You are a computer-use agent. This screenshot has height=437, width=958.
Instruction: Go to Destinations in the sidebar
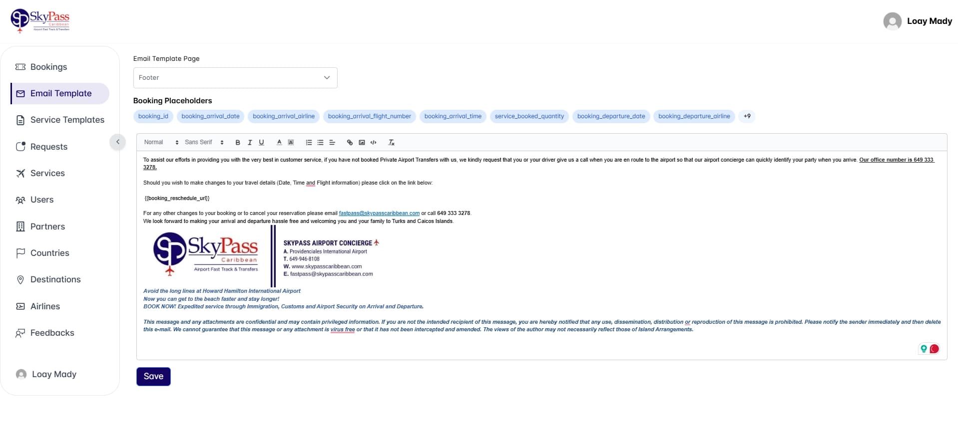[60, 279]
